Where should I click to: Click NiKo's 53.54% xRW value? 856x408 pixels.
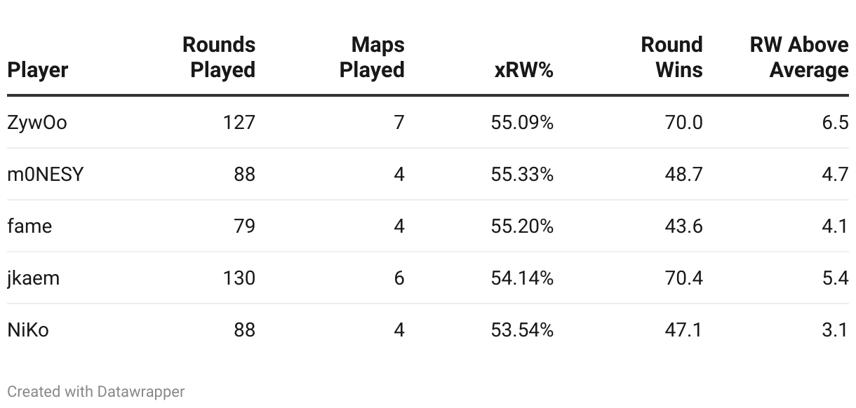523,329
